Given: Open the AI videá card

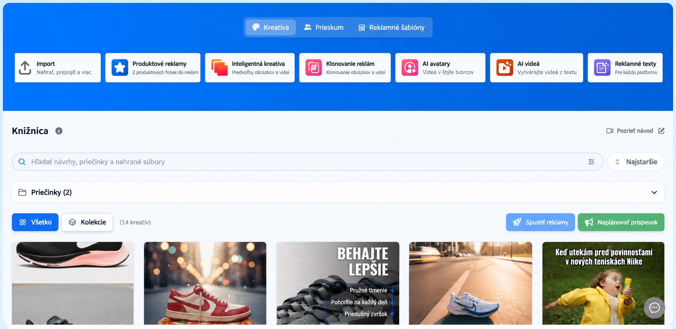Looking at the screenshot, I should (x=536, y=68).
